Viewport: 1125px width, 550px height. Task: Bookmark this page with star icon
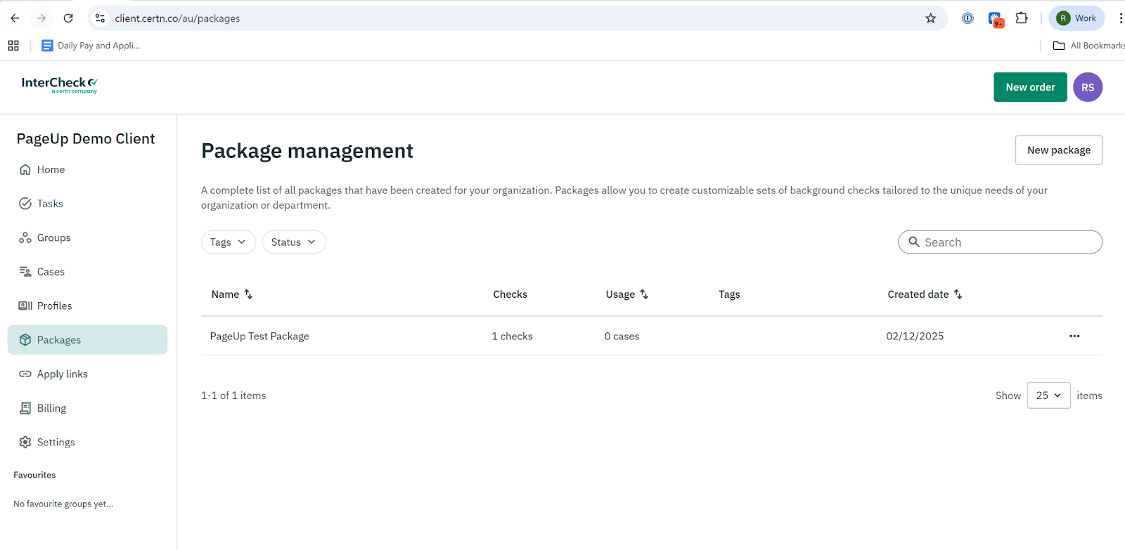pos(930,18)
